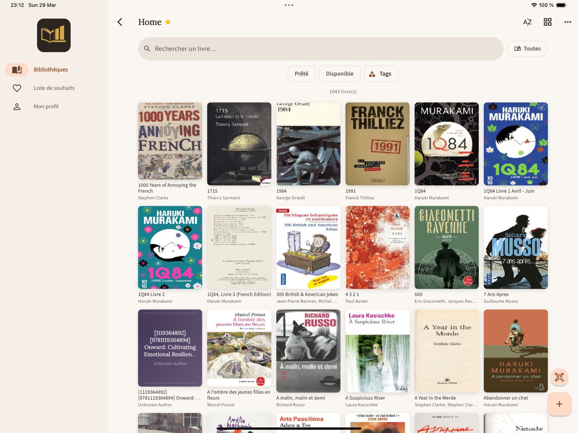Click the battery status icon
Screen dimensions: 578x433
click(561, 5)
